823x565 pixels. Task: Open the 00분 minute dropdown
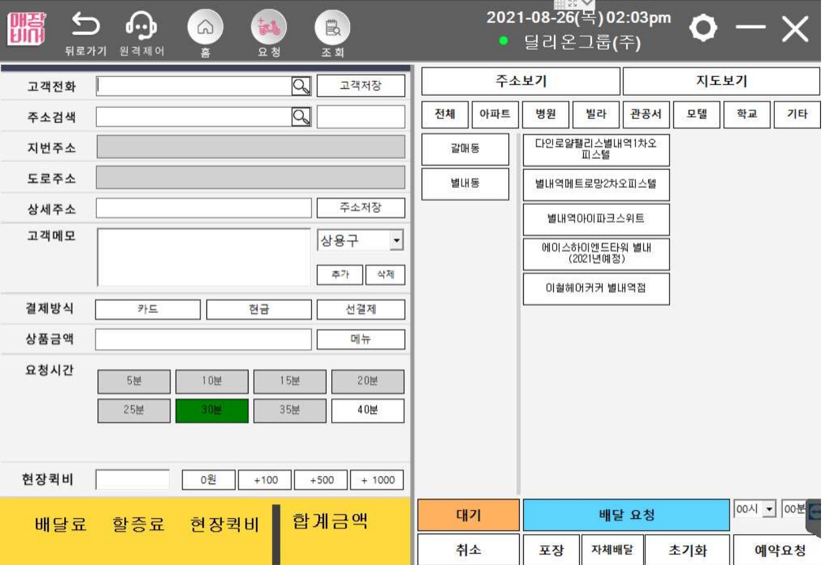pyautogui.click(x=795, y=510)
